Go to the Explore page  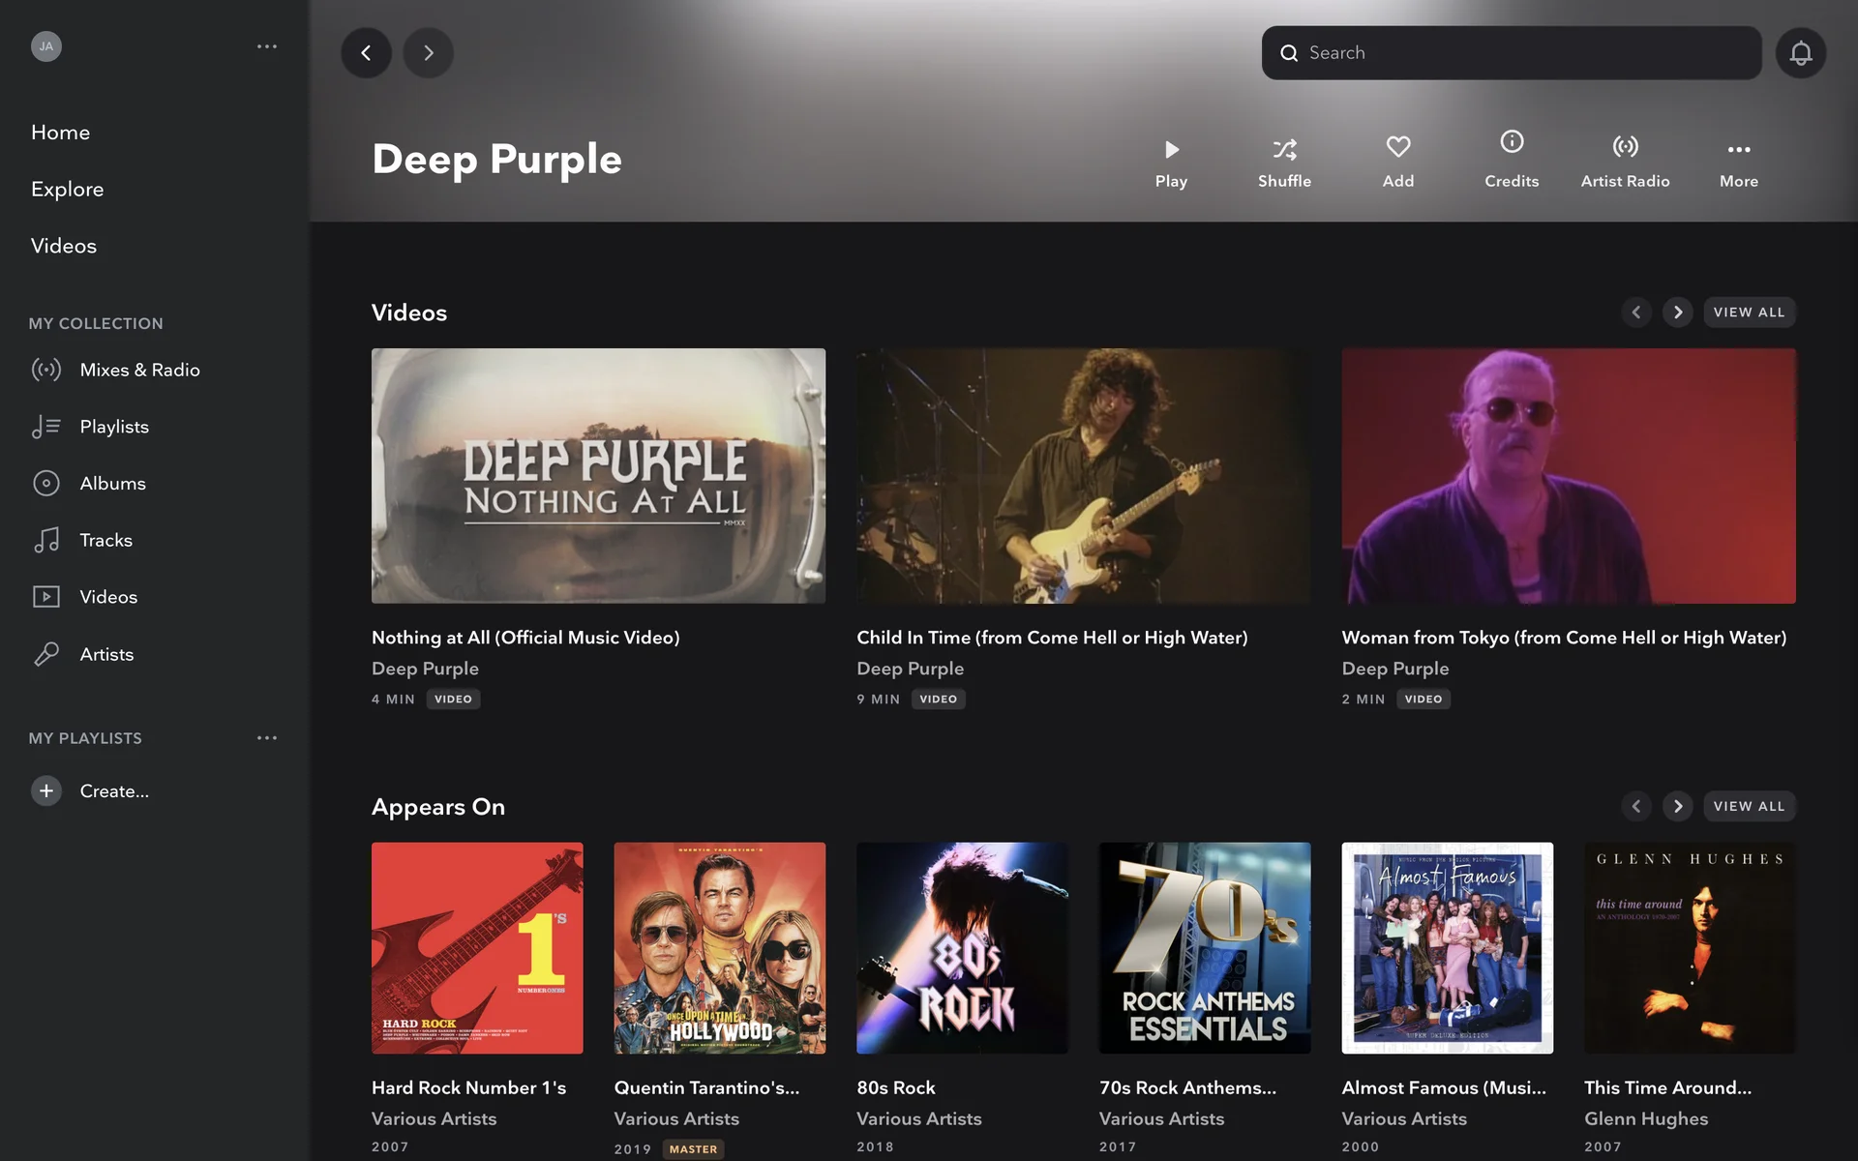(67, 189)
